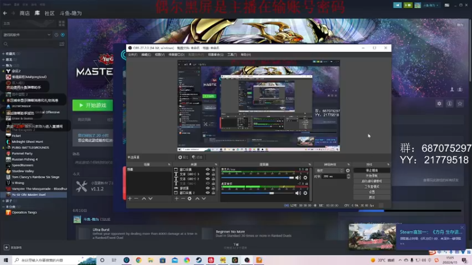
Task: Click the 设置 settings button in OBS controls
Action: tap(372, 192)
